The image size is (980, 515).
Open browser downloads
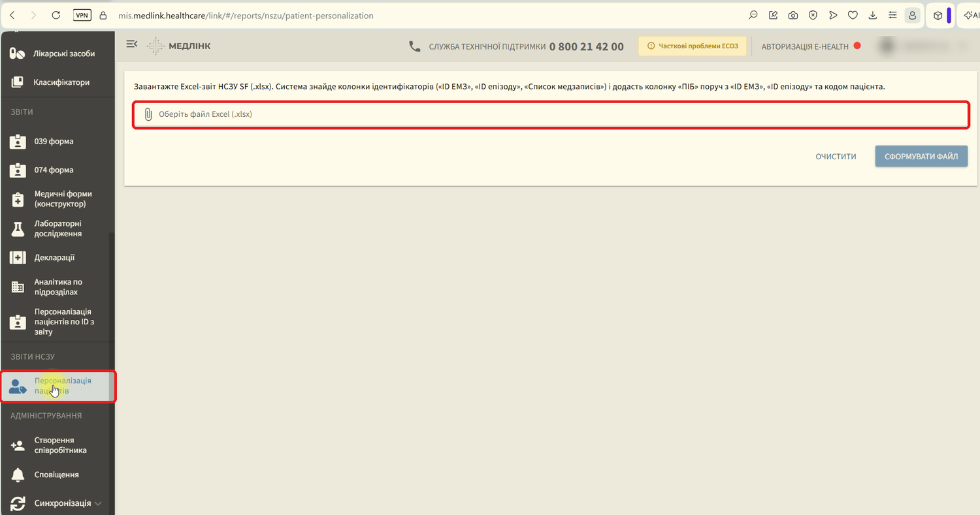[873, 15]
